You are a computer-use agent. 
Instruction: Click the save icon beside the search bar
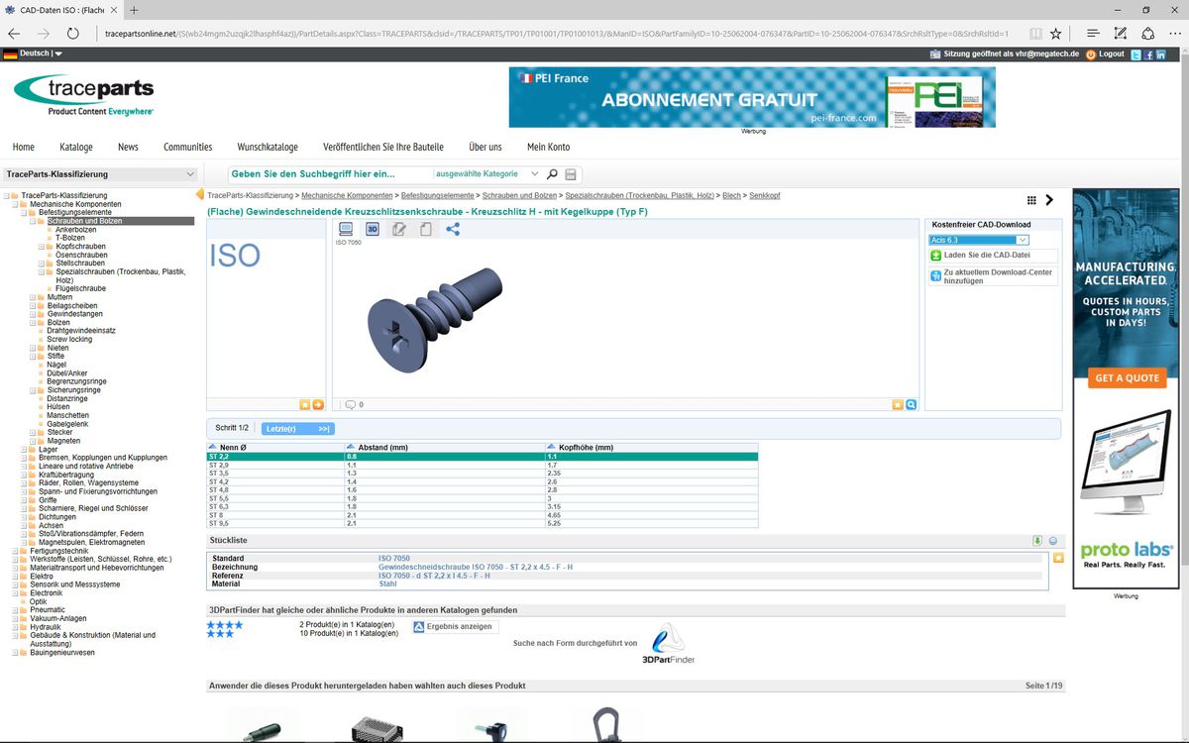pyautogui.click(x=571, y=174)
